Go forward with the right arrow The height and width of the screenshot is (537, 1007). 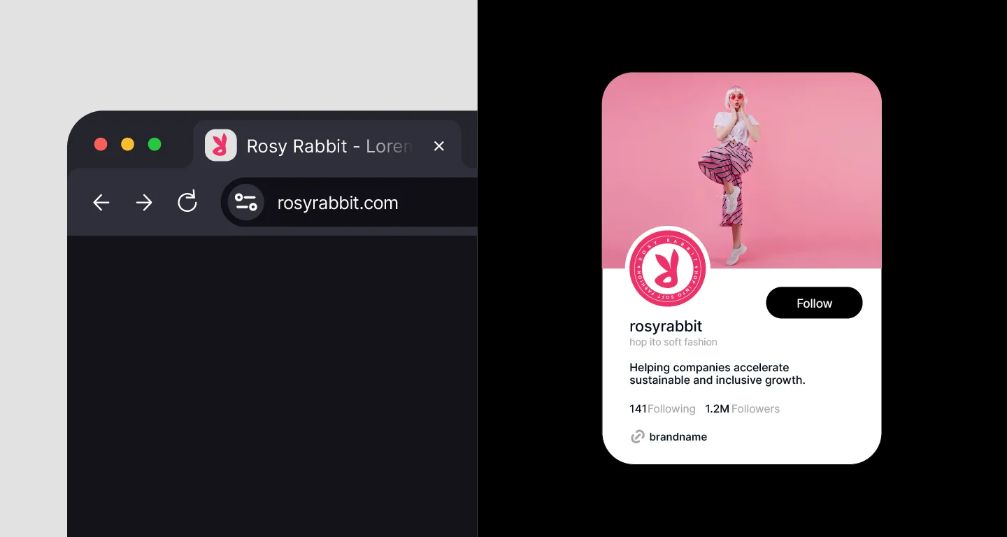(144, 203)
